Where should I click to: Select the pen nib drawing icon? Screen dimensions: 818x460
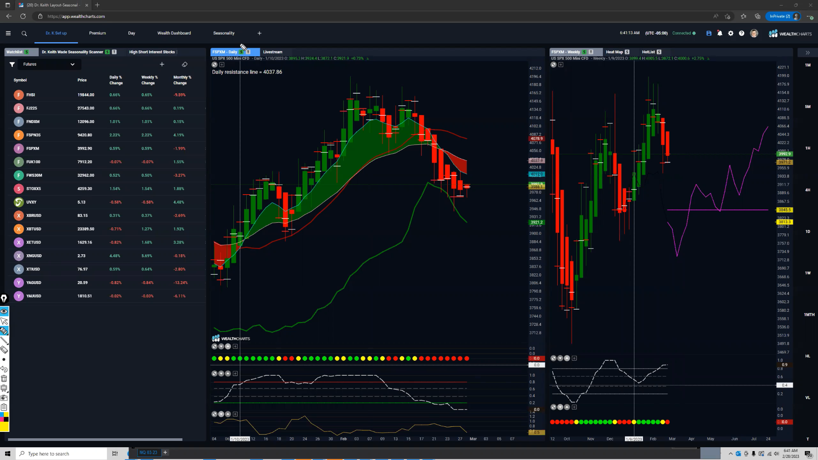point(4,299)
